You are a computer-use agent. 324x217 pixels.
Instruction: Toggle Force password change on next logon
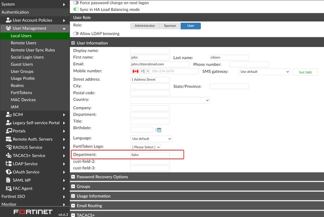[76, 2]
